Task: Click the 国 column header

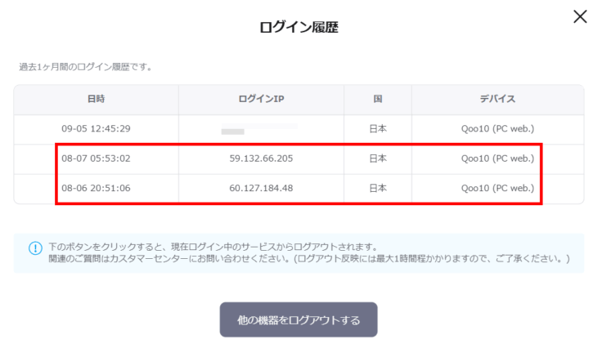Action: pos(378,99)
